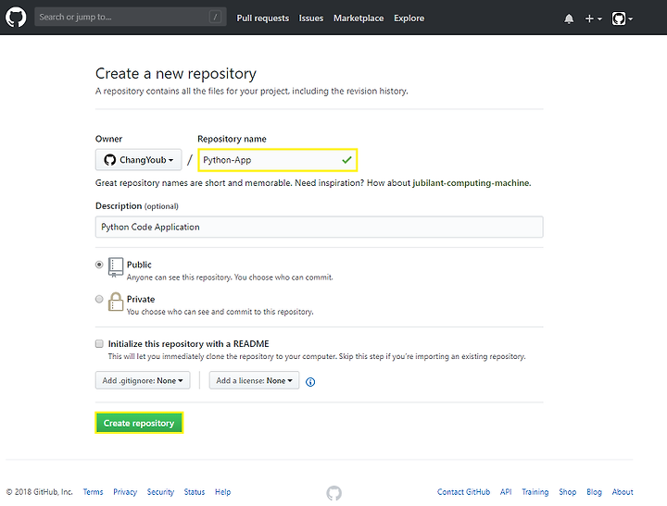View notifications via bell icon
The width and height of the screenshot is (667, 506).
coord(569,19)
